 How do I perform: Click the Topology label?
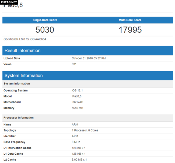tap(10, 130)
